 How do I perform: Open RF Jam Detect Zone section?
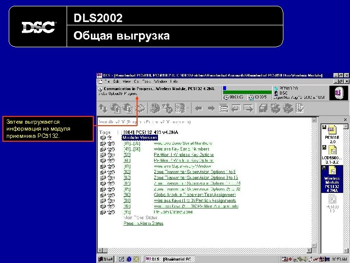tap(173, 212)
